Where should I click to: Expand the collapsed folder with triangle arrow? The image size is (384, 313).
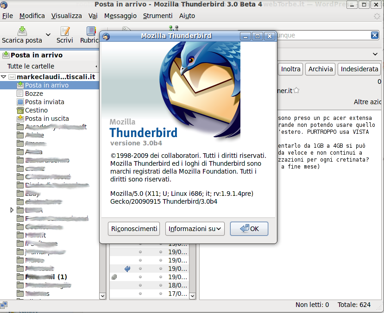point(12,210)
